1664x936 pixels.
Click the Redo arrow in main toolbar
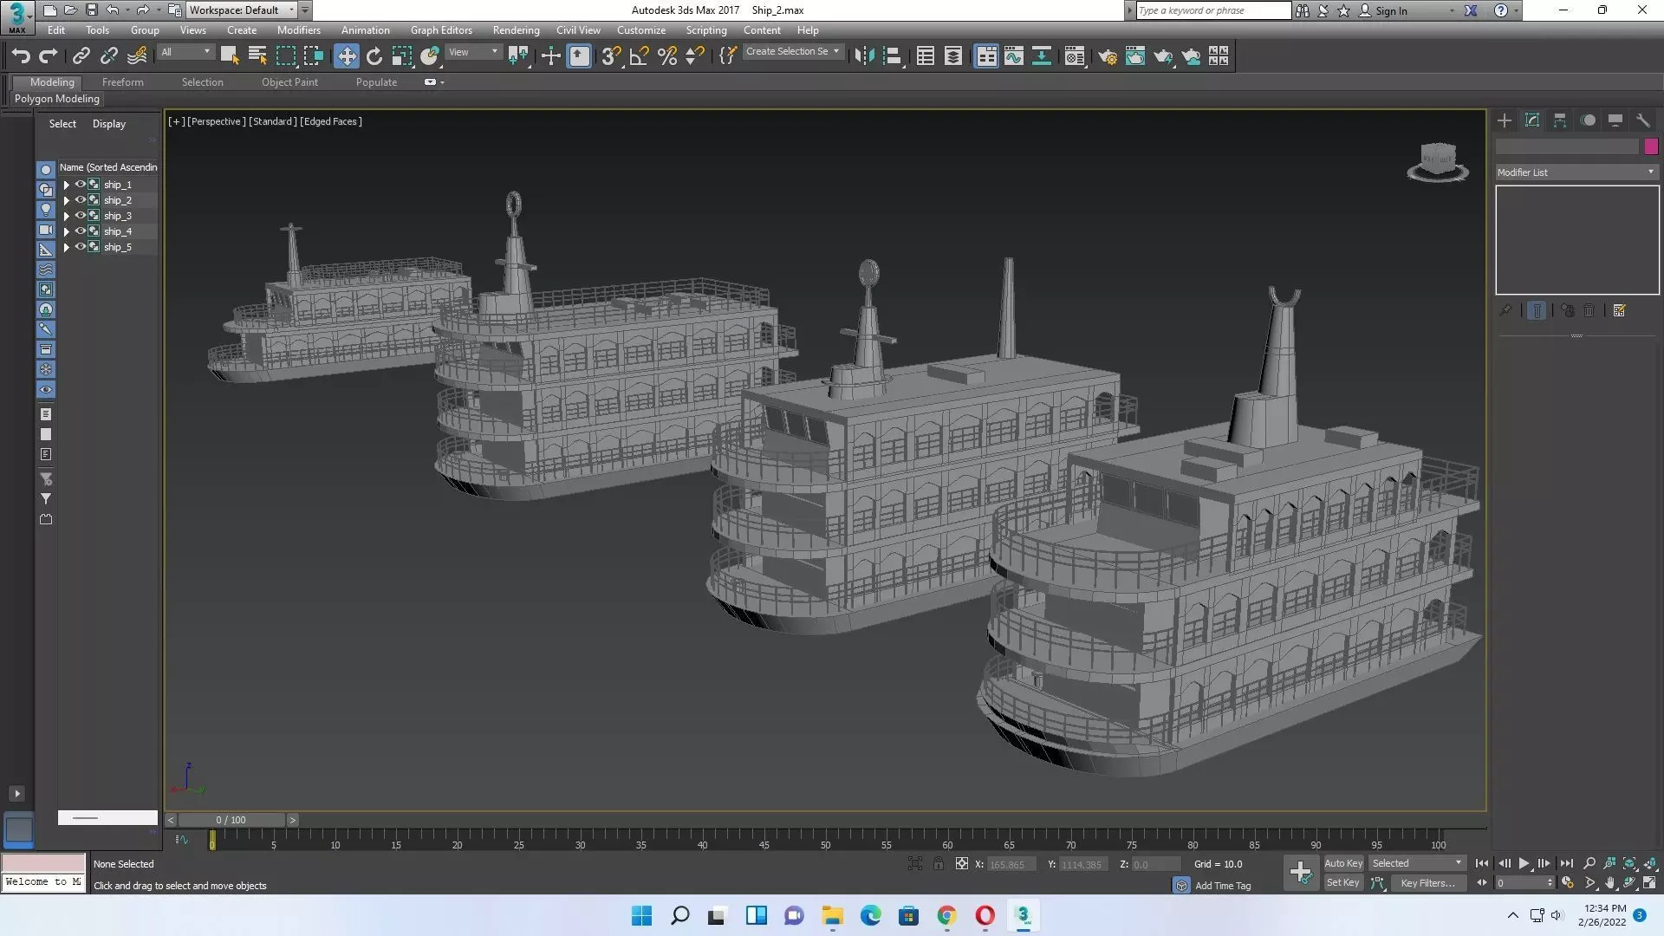click(49, 56)
